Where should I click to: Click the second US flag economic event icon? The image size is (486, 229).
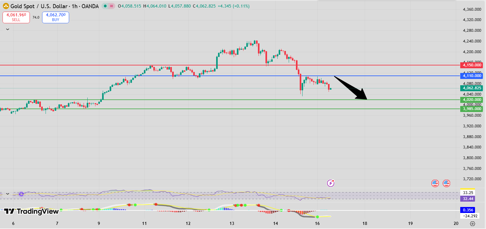446,183
